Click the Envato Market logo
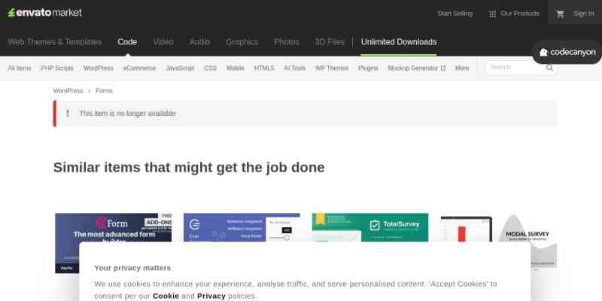 pyautogui.click(x=45, y=13)
